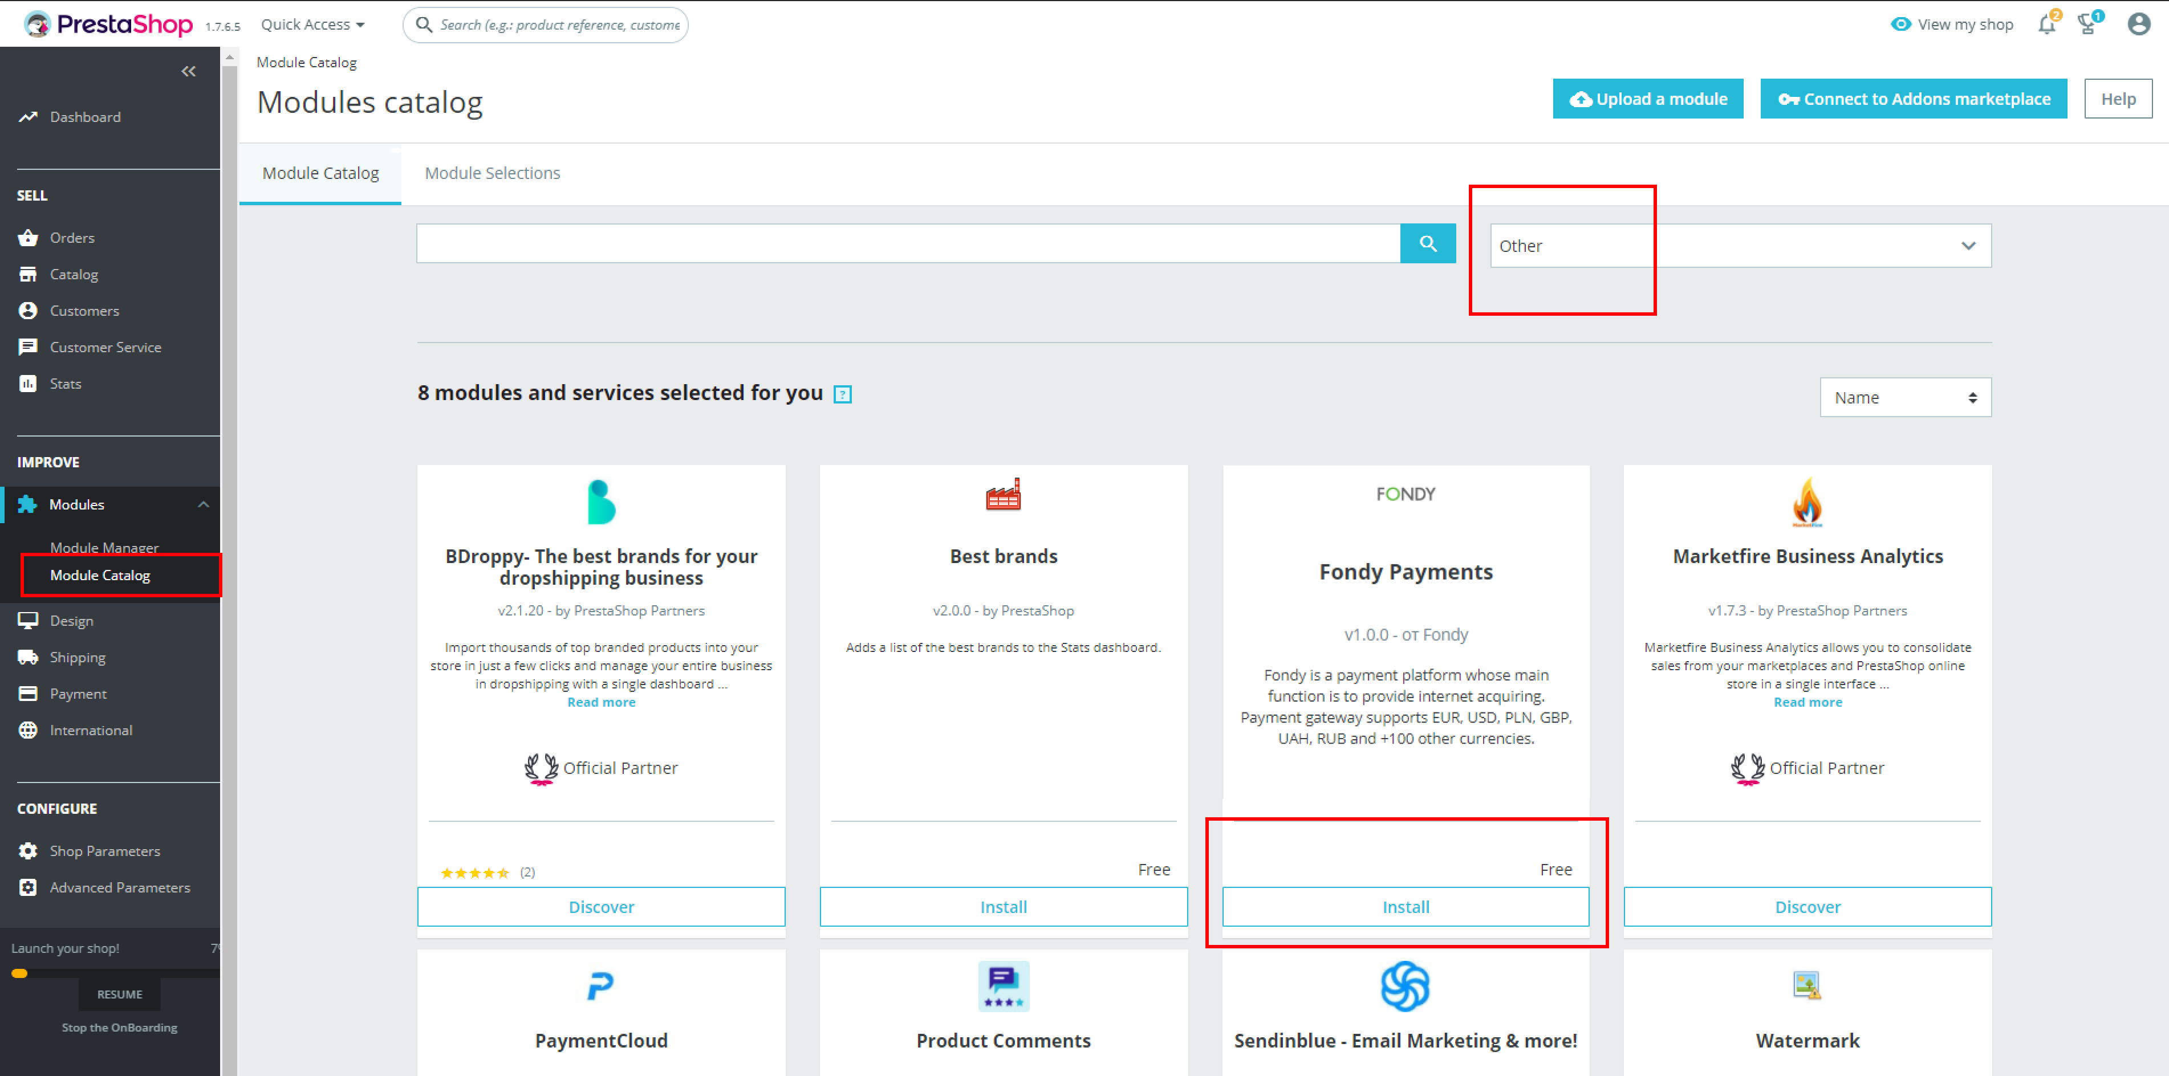Click the BDroppy module logo
Viewport: 2169px width, 1076px height.
(601, 502)
